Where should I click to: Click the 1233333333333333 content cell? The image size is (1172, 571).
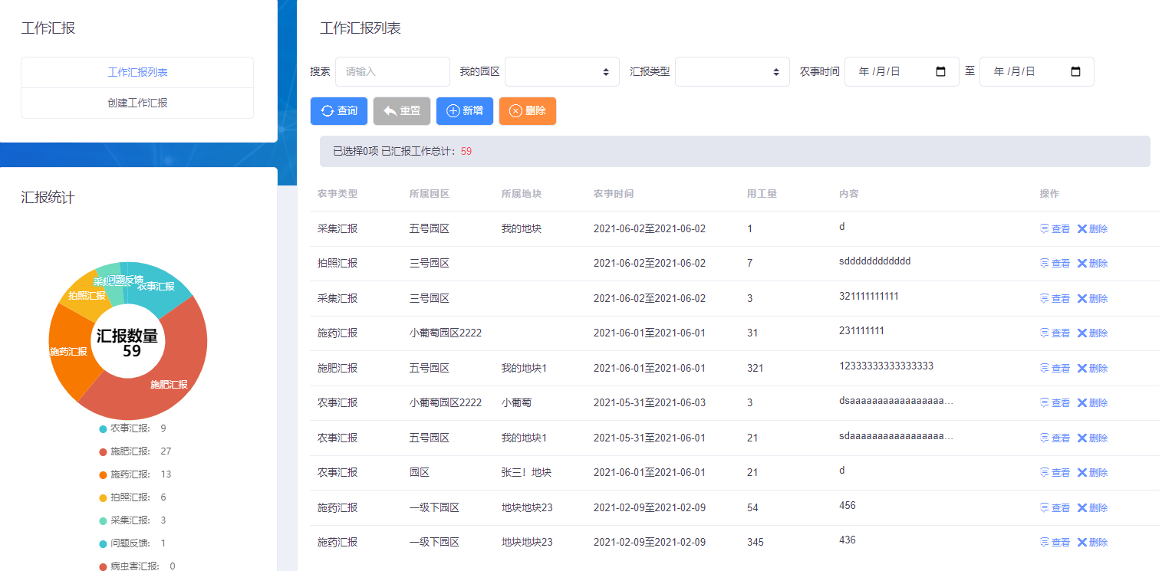[886, 366]
